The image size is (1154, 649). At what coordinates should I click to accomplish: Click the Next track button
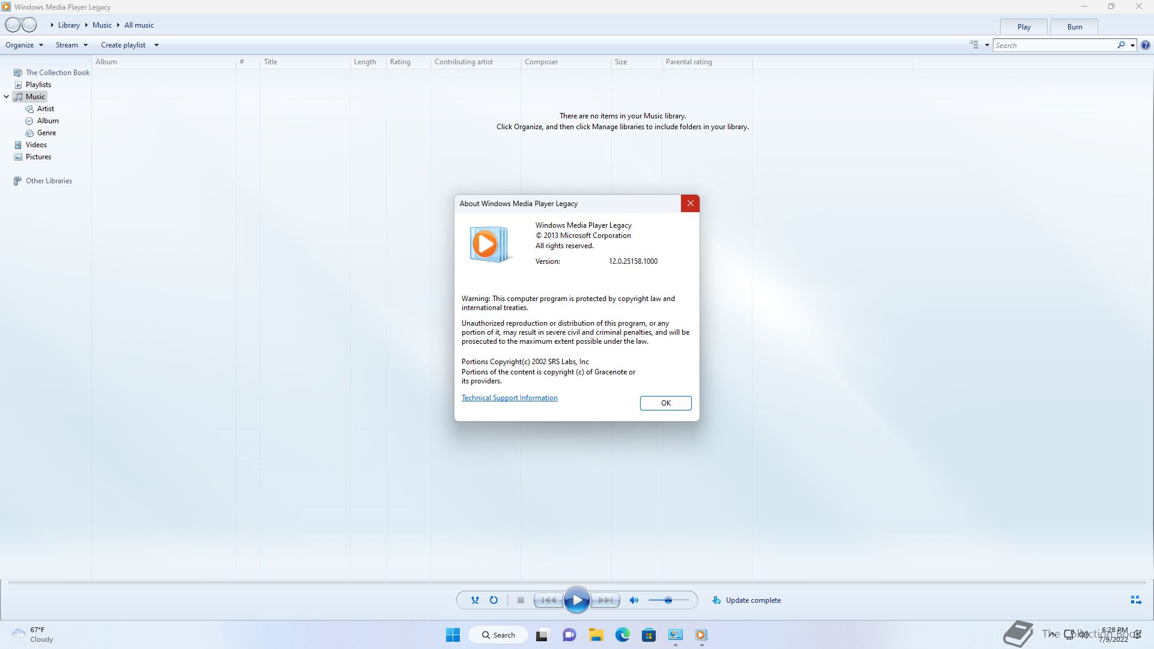point(605,600)
